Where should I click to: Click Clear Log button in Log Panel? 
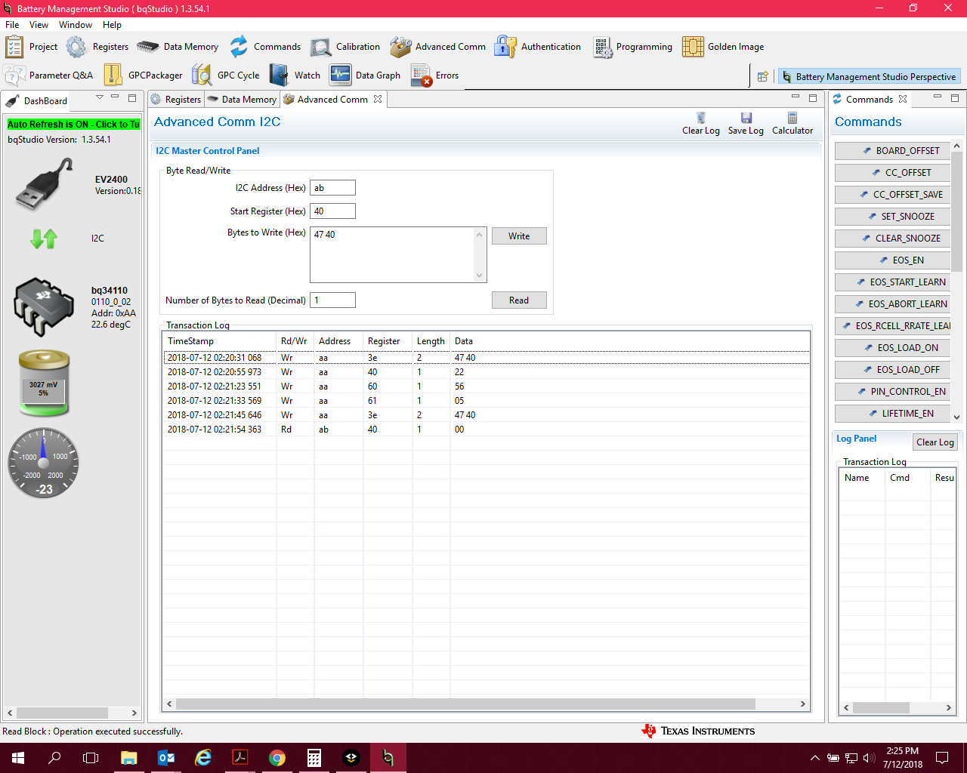(x=935, y=442)
